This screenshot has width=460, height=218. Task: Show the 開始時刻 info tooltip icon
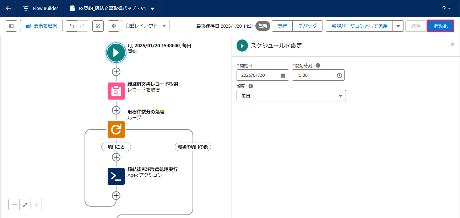tap(318, 65)
